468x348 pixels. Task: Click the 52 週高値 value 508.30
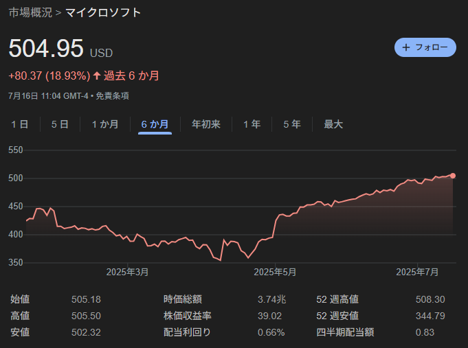coord(430,299)
